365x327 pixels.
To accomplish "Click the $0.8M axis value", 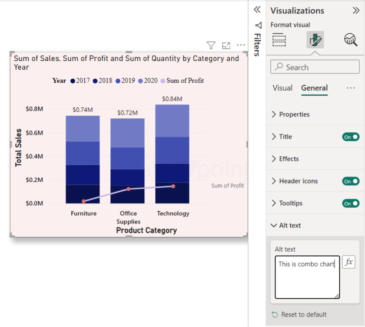I will point(34,109).
